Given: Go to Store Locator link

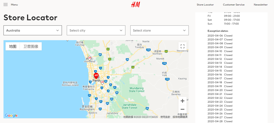Looking at the screenshot, I should (205, 5).
